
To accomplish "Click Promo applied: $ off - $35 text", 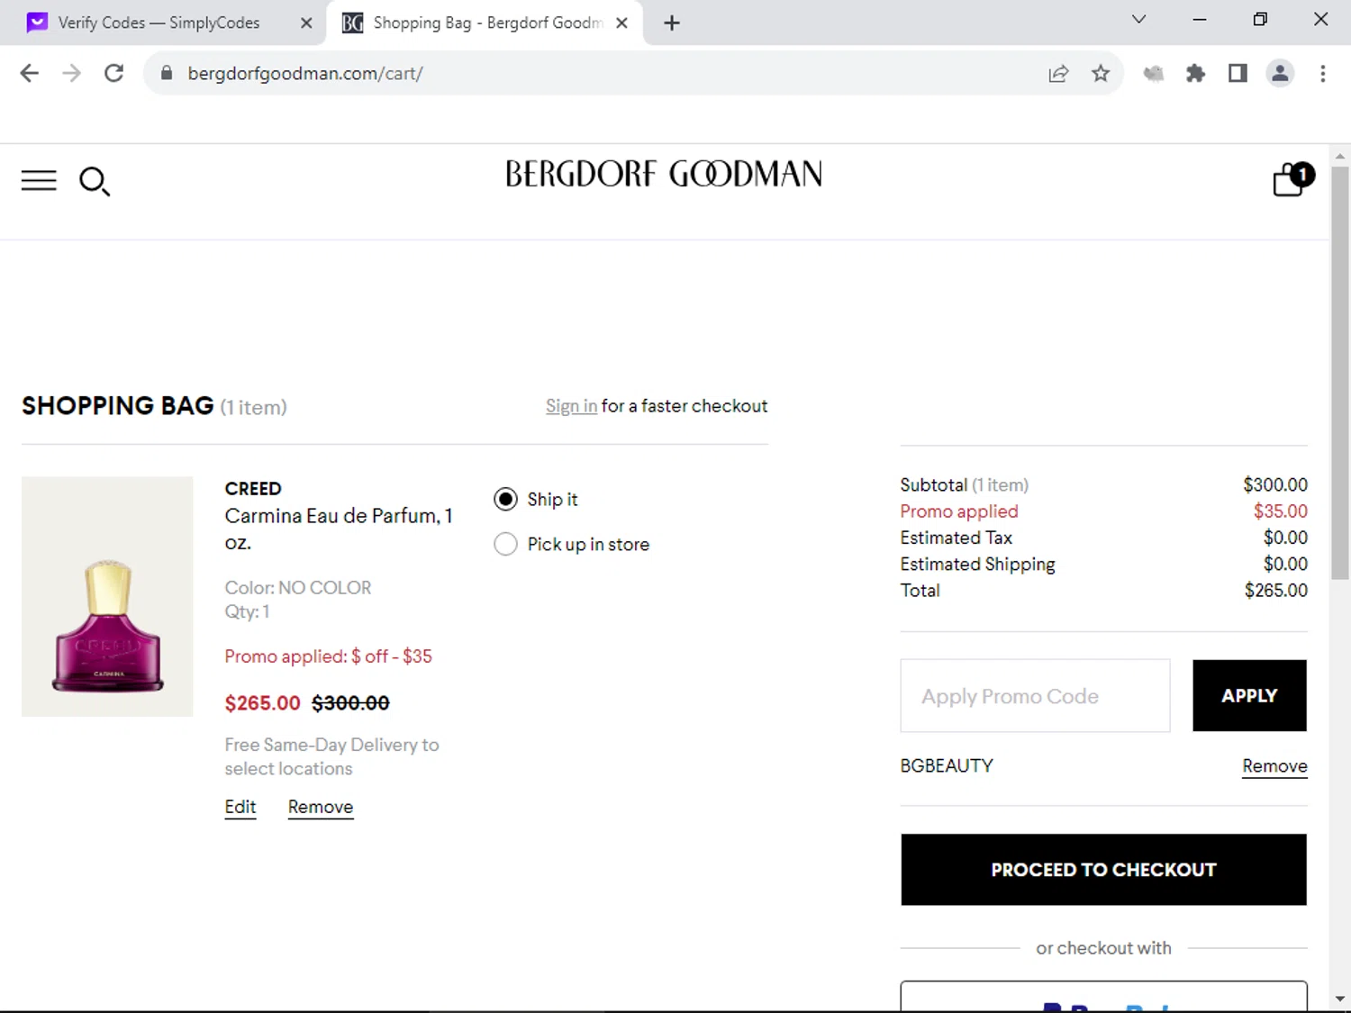I will pos(328,656).
